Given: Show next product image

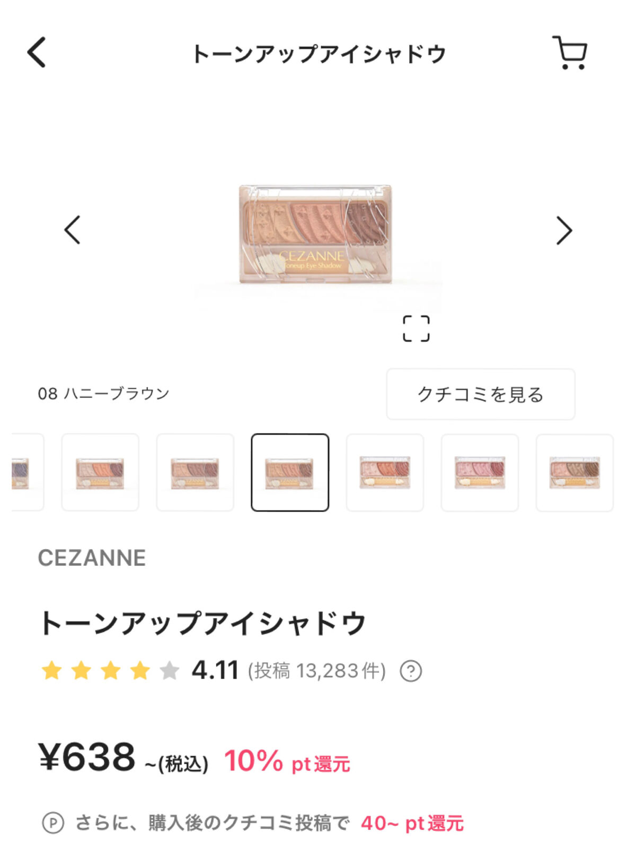Looking at the screenshot, I should coord(563,229).
